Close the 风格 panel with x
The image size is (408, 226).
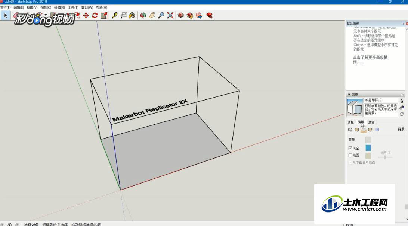pos(402,95)
